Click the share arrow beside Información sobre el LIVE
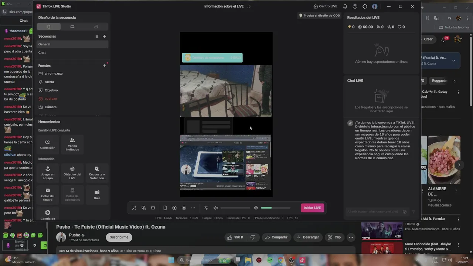Image resolution: width=473 pixels, height=266 pixels. pos(249,6)
